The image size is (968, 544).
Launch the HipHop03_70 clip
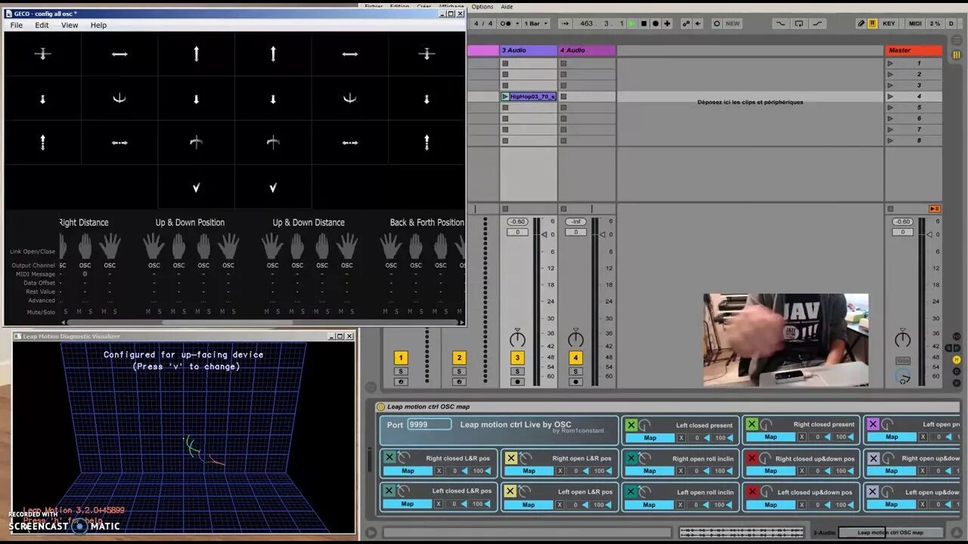[505, 97]
